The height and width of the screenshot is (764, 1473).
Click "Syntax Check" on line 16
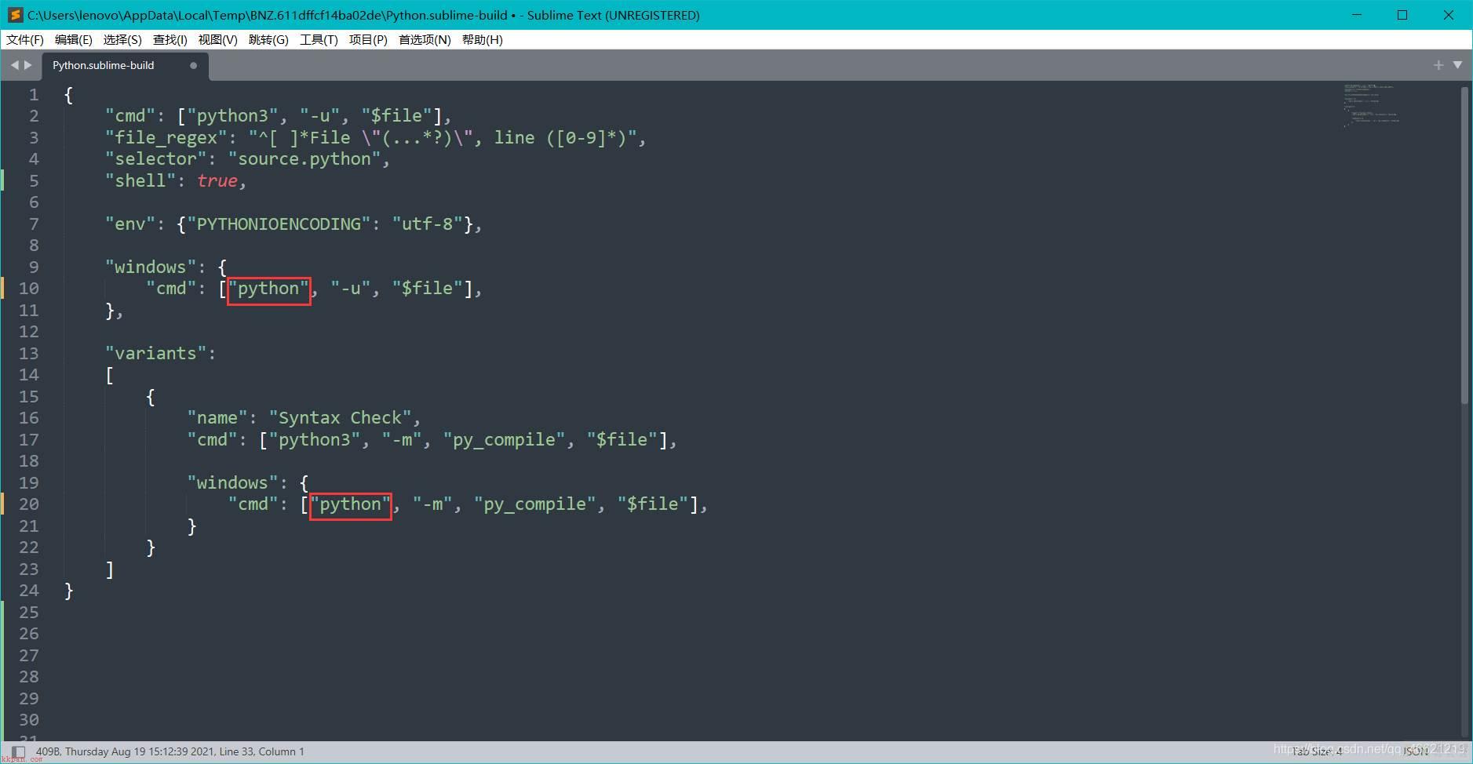(341, 418)
